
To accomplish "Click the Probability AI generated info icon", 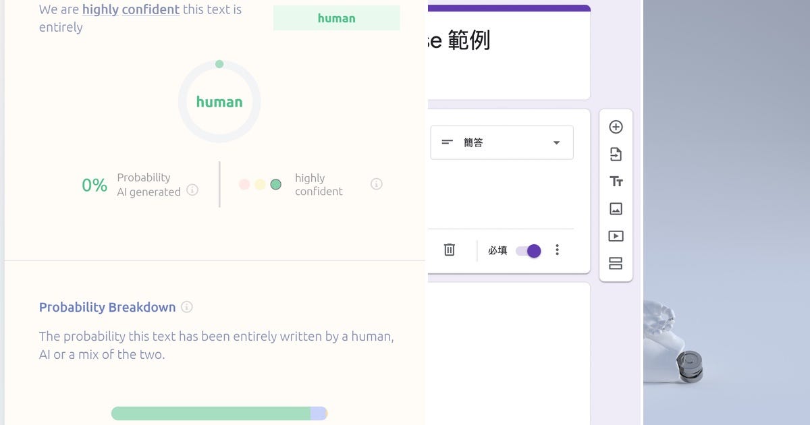I will 192,190.
